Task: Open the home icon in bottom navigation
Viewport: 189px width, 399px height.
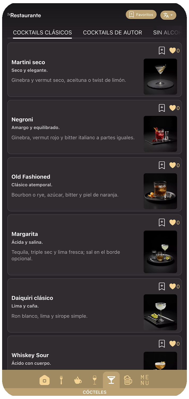Action: pyautogui.click(x=44, y=380)
